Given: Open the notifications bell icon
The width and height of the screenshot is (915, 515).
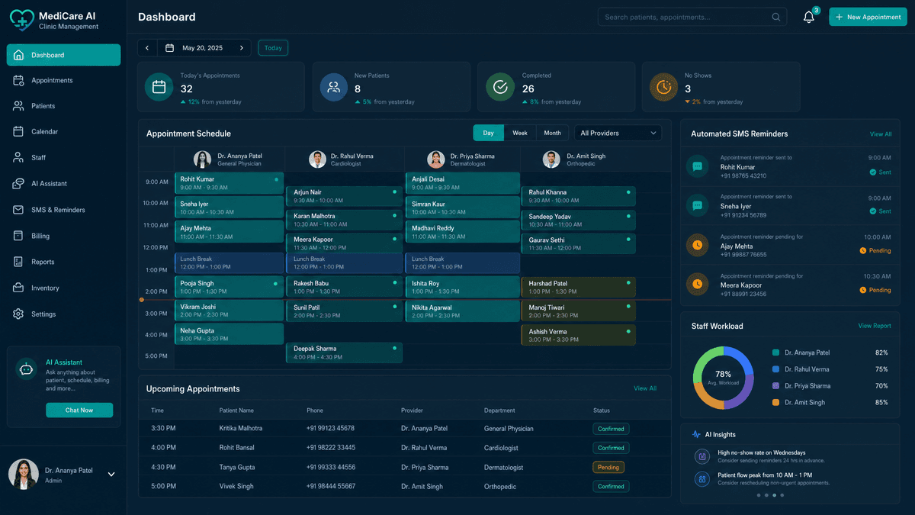Looking at the screenshot, I should click(x=809, y=18).
